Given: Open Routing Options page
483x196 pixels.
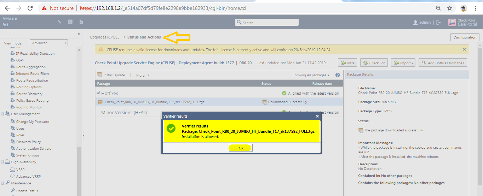Looking at the screenshot, I should (x=29, y=87).
